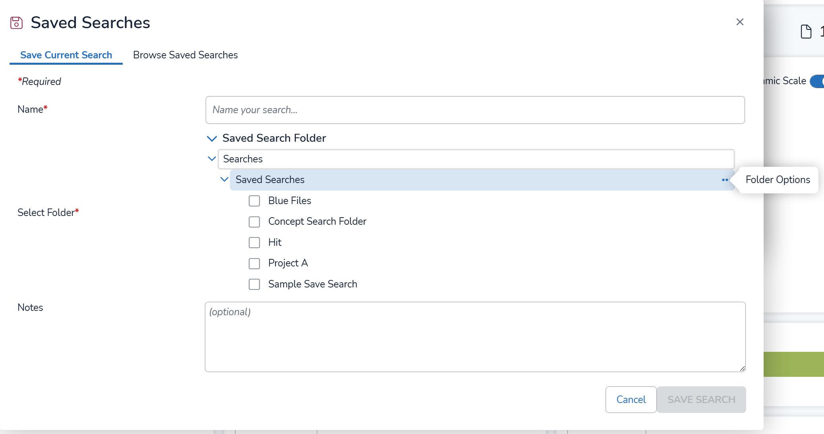The width and height of the screenshot is (824, 434).
Task: Click the SAVE SEARCH button
Action: 701,399
